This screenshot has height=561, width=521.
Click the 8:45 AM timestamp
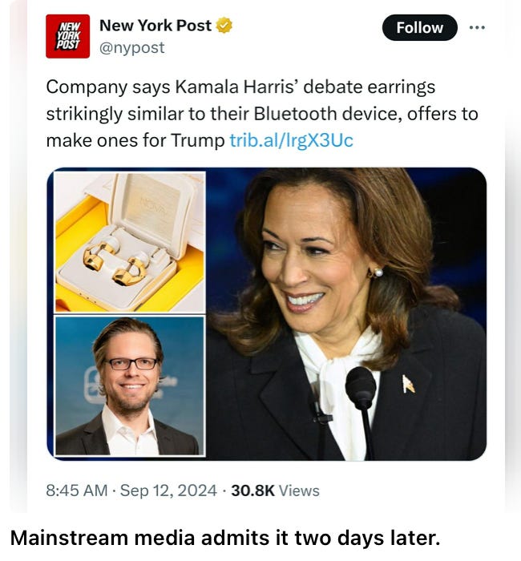(x=77, y=490)
